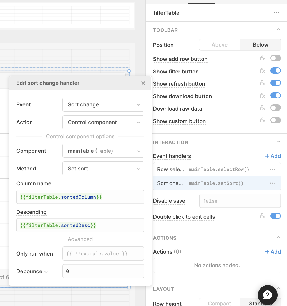Viewport: 287px width, 306px height.
Task: Open the Row selection handler overflow menu
Action: 272,169
